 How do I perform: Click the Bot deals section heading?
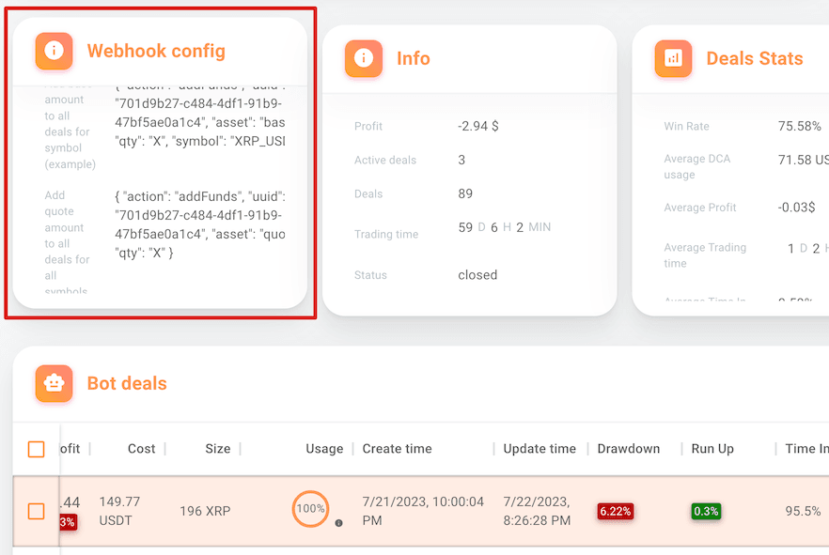pos(126,383)
